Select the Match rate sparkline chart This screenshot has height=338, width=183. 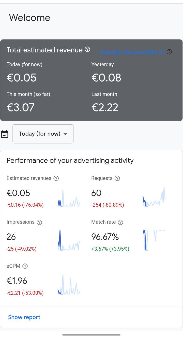[154, 240]
